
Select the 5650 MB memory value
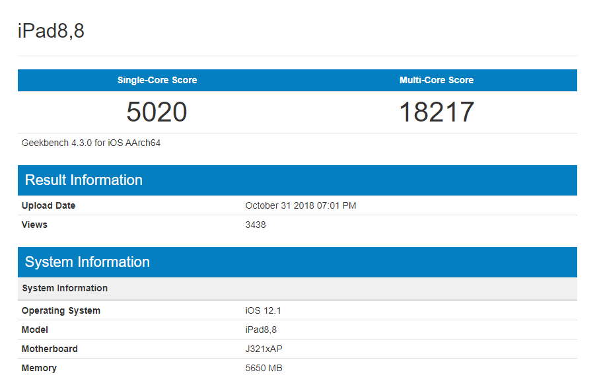[264, 368]
